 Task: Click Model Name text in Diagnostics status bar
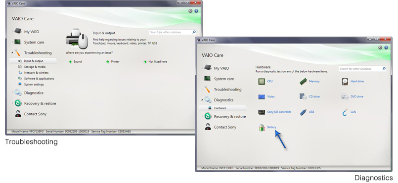click(217, 168)
